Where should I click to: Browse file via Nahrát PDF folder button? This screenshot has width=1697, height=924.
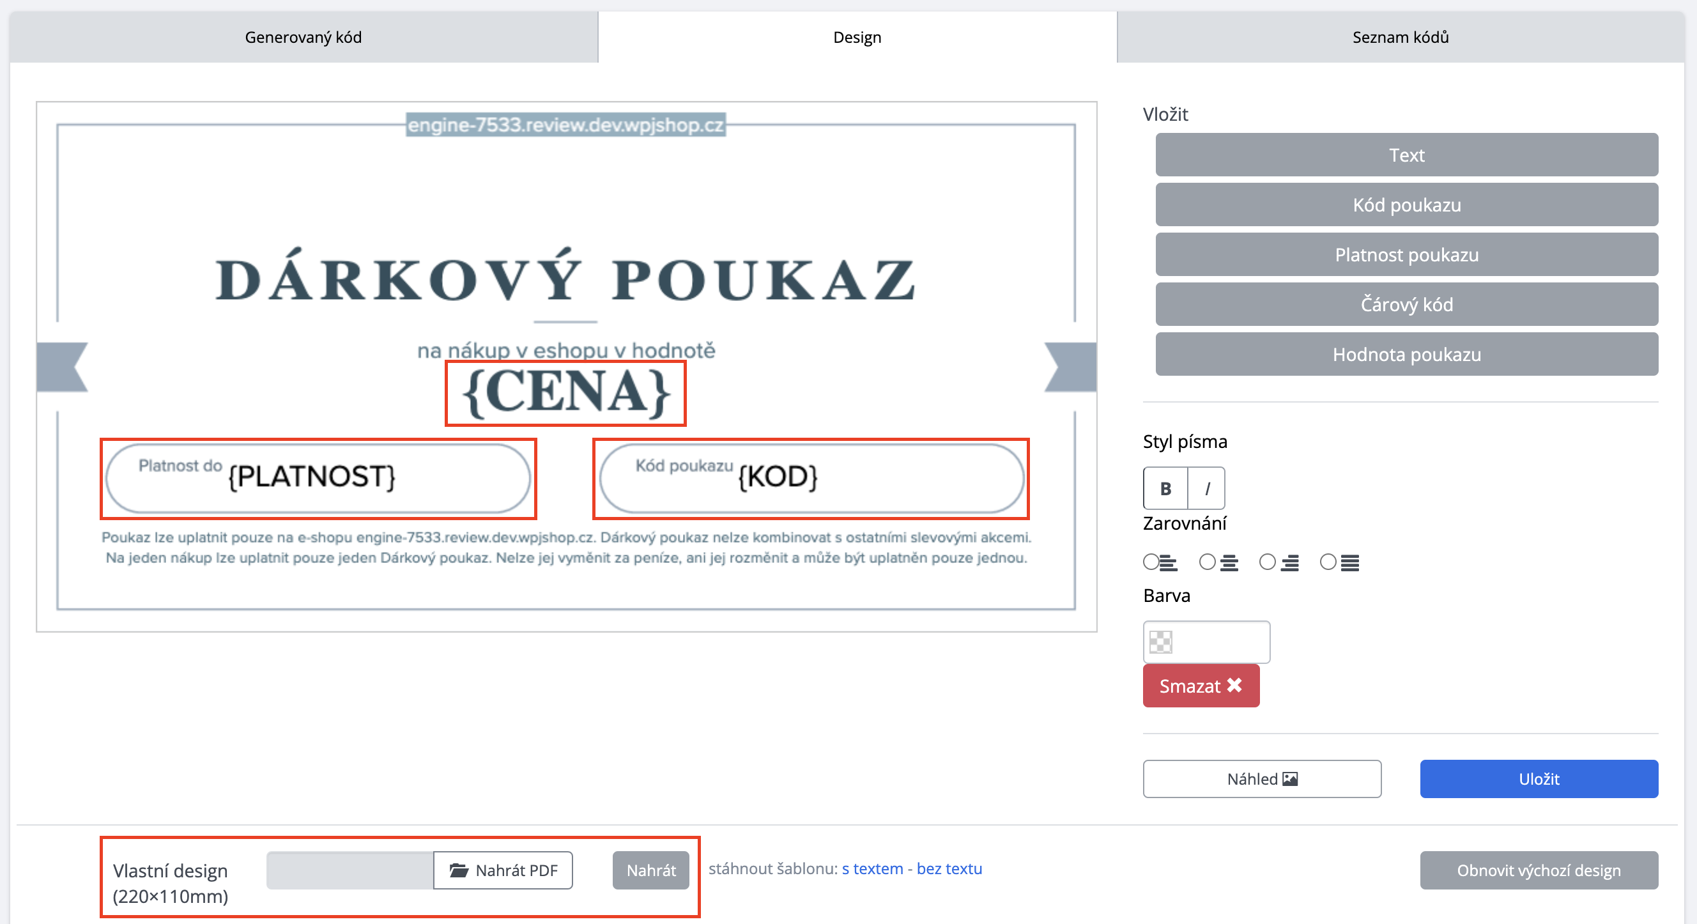tap(503, 870)
